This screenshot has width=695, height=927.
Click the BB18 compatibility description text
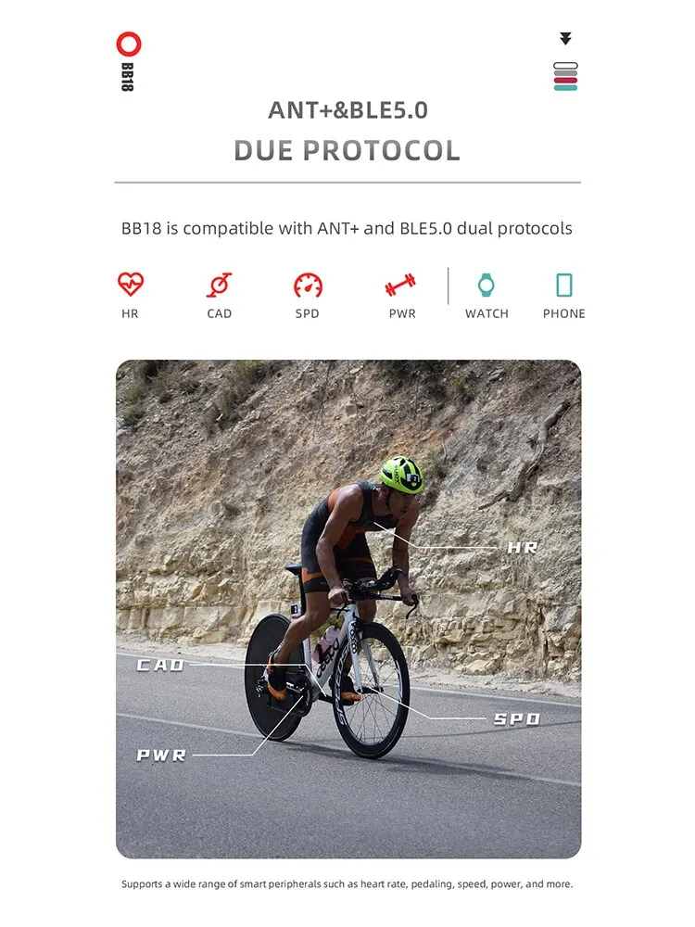[347, 228]
